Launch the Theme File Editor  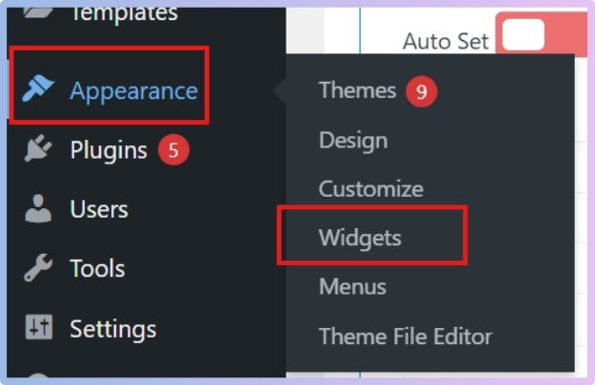tap(406, 336)
